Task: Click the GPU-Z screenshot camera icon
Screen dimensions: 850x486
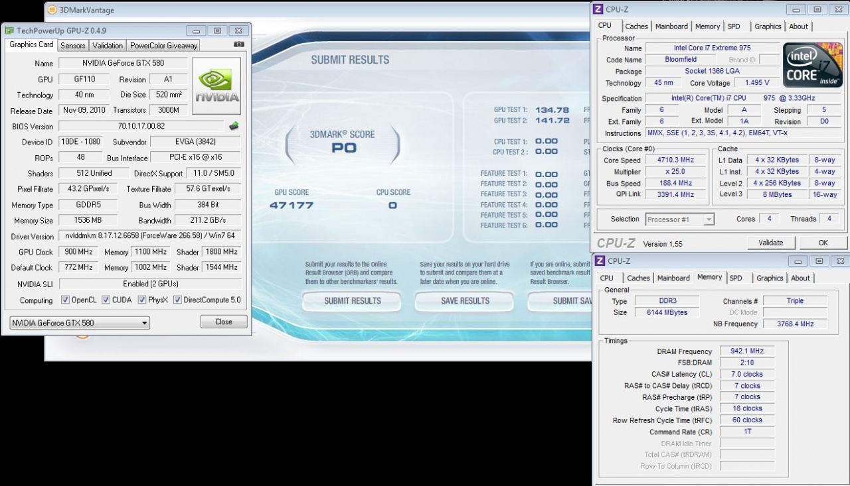Action: point(239,44)
